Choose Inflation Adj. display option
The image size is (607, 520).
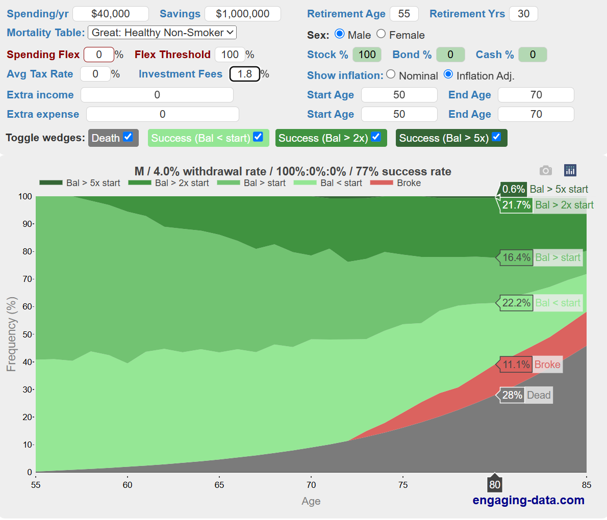pyautogui.click(x=448, y=74)
